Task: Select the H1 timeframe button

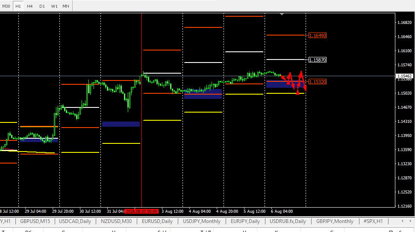Action: (18, 6)
